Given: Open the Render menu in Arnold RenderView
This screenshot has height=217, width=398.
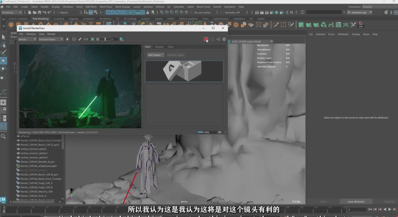Looking at the screenshot, I should pos(51,34).
